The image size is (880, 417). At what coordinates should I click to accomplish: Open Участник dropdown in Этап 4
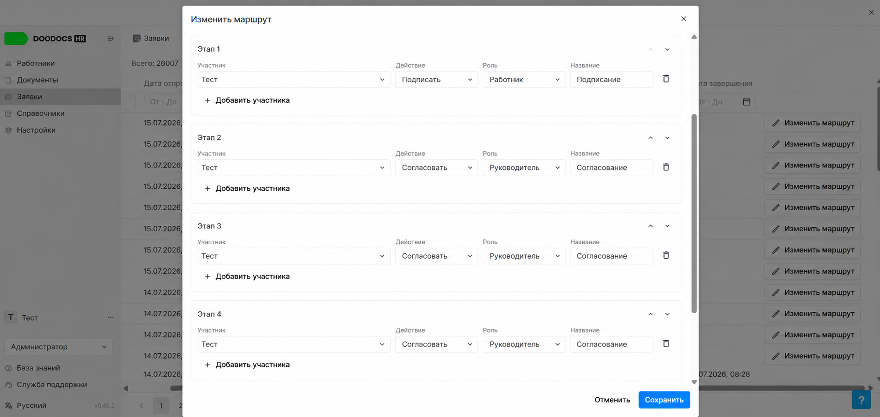tap(294, 344)
